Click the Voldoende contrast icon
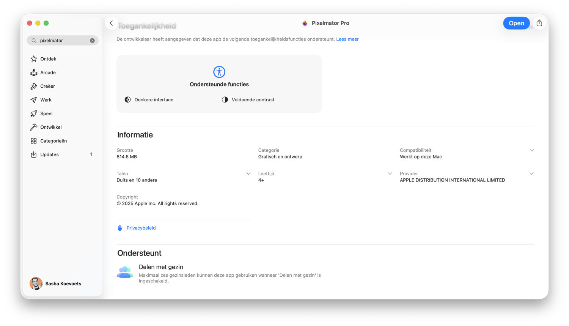Viewport: 569px width, 326px height. click(225, 100)
